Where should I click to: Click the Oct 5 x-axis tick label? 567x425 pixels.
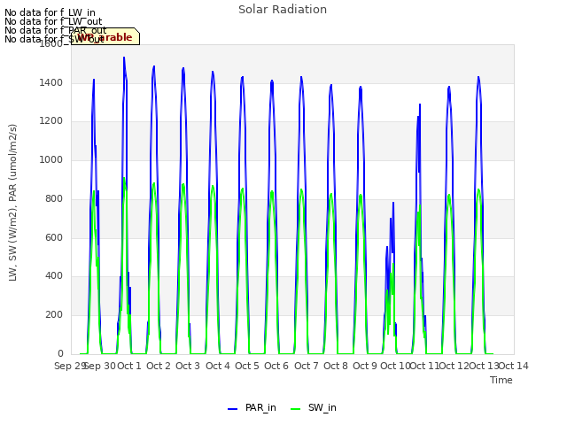247,366
